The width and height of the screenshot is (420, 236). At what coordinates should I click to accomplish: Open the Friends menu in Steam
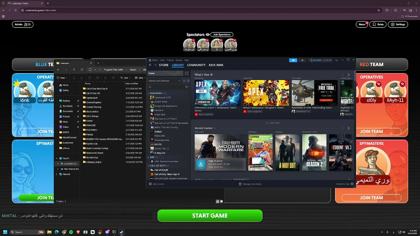(170, 60)
